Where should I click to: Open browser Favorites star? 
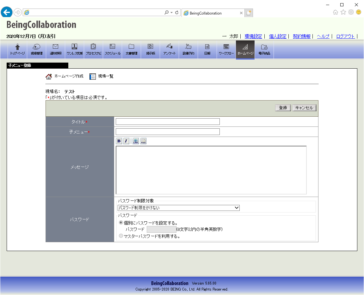coord(343,12)
